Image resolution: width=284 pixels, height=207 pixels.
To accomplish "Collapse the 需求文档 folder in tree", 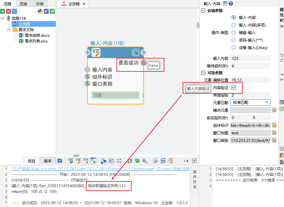I will [x=9, y=30].
